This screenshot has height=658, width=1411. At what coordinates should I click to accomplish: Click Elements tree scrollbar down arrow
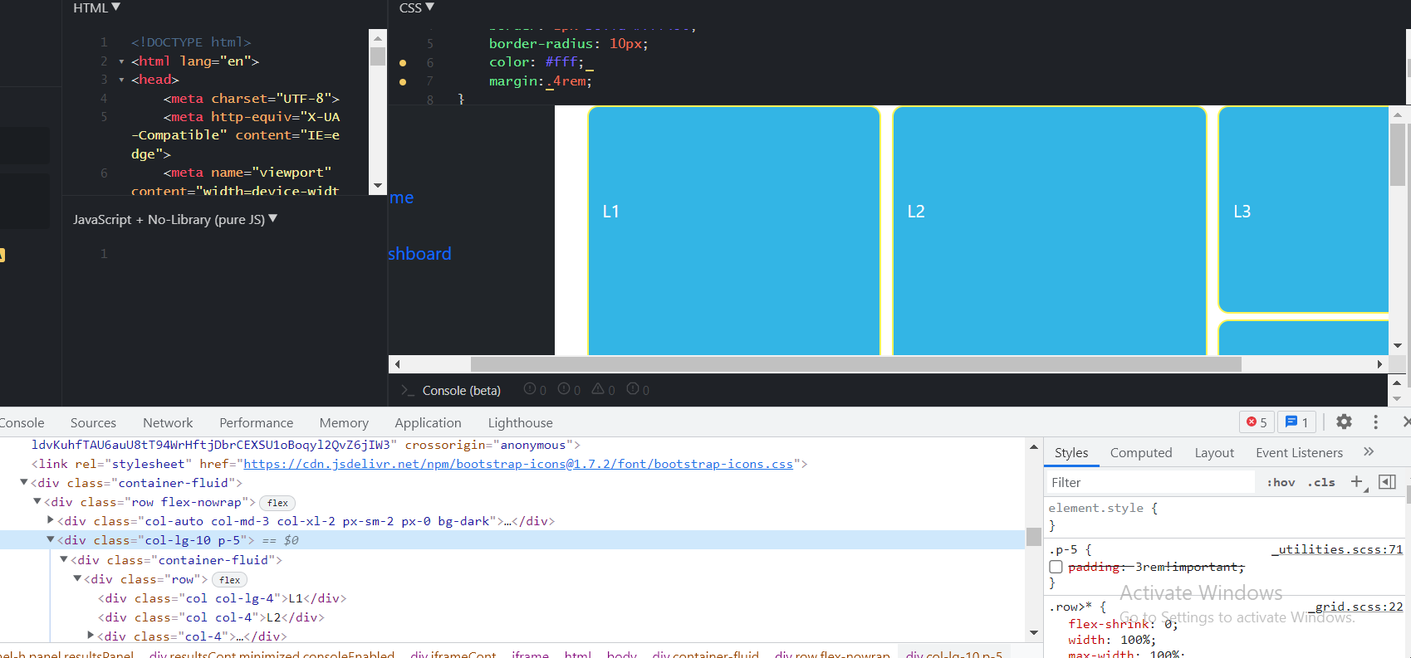tap(1034, 633)
